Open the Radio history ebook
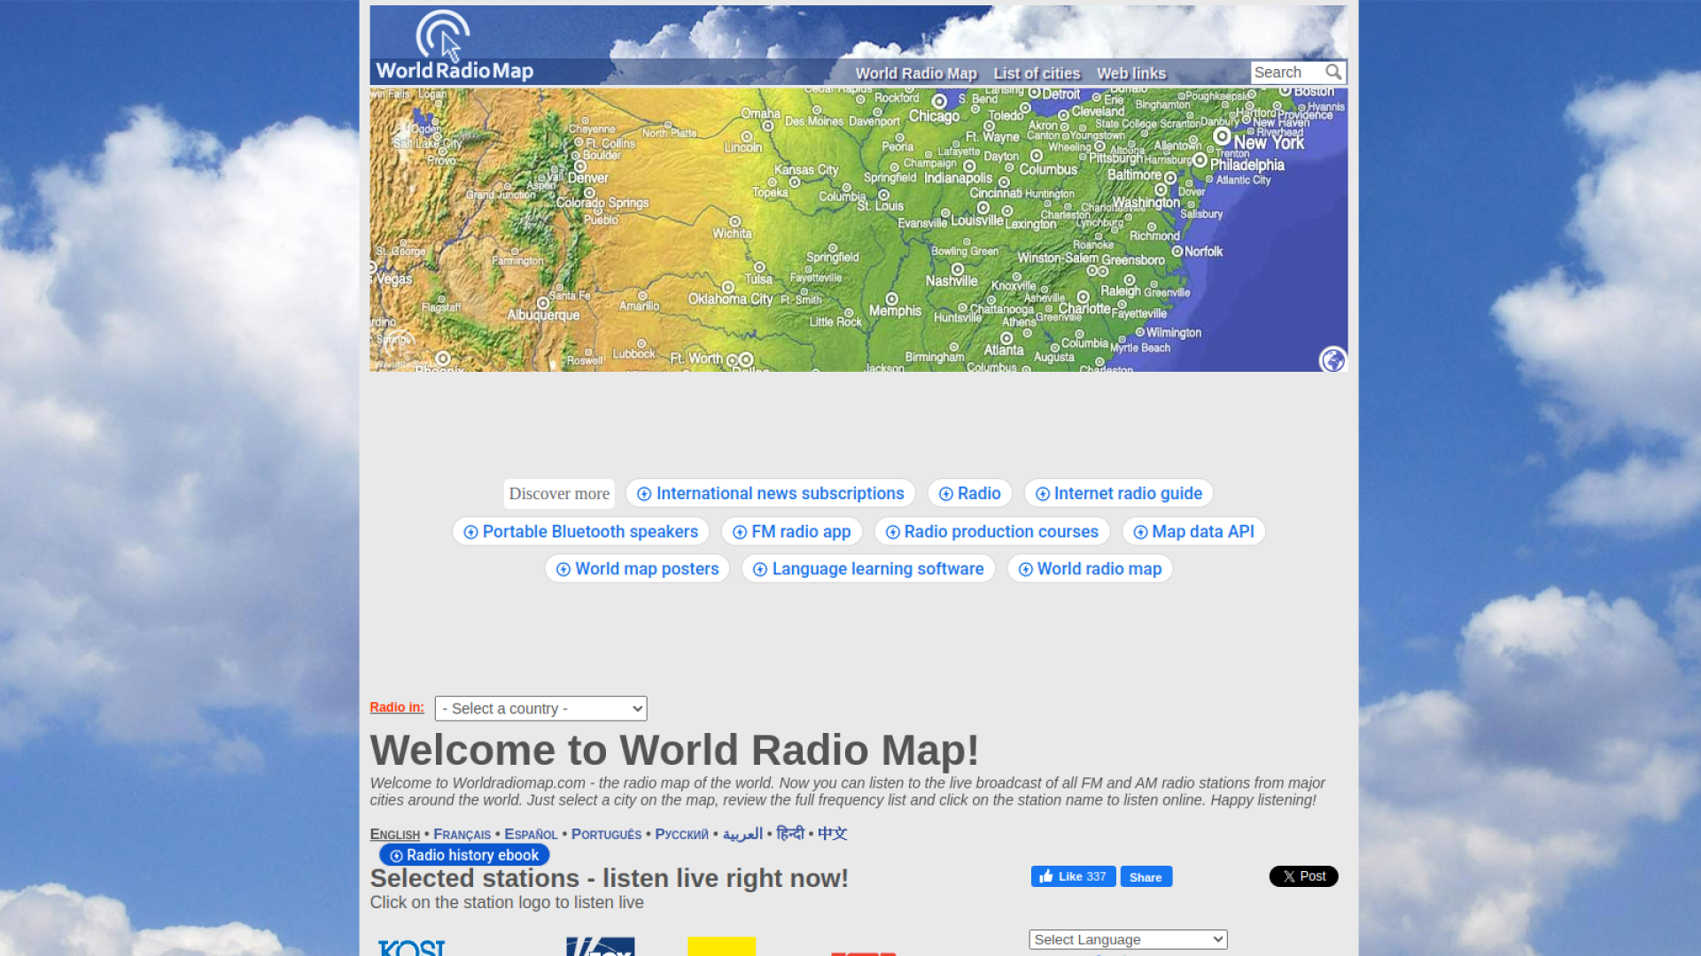Image resolution: width=1701 pixels, height=956 pixels. (x=463, y=855)
